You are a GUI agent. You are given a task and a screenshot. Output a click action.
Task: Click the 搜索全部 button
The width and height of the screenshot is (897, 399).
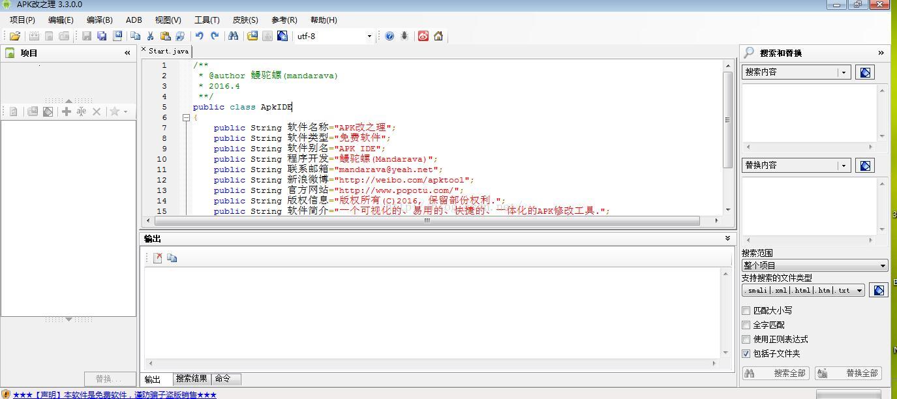[x=776, y=374]
